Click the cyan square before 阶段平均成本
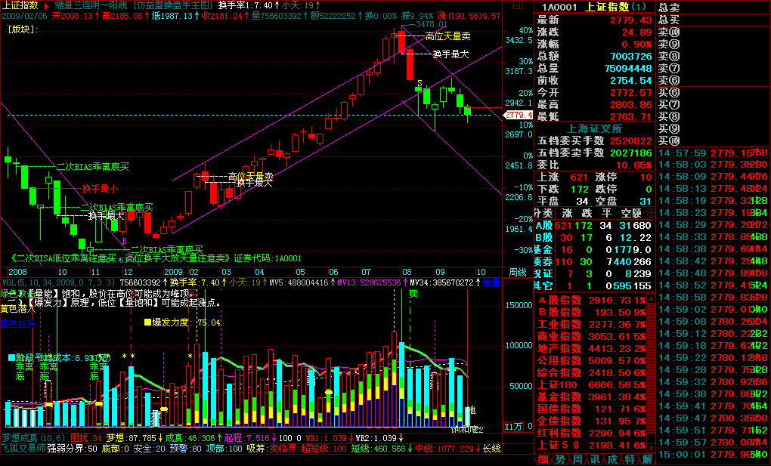This screenshot has height=466, width=771. point(11,358)
